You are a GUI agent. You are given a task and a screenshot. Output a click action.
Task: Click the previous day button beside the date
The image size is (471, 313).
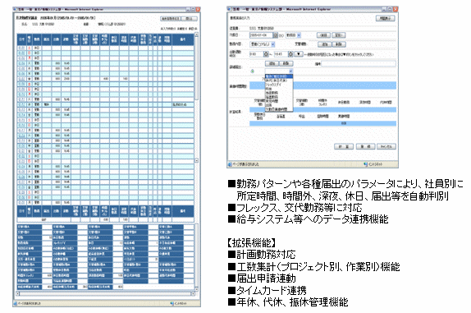tap(323, 35)
